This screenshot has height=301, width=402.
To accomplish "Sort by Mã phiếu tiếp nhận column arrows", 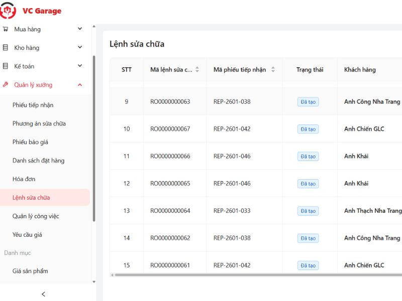I will coord(273,70).
